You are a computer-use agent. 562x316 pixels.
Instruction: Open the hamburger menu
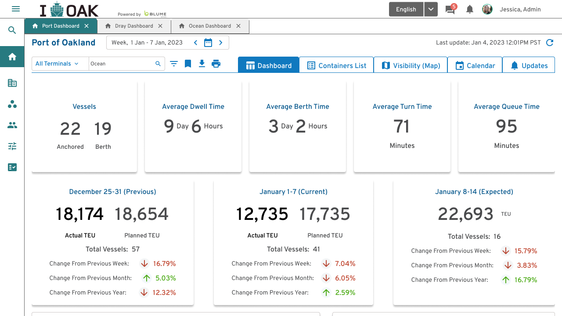pyautogui.click(x=16, y=9)
